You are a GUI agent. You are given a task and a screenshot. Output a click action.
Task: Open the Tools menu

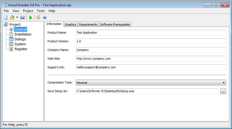click(x=41, y=11)
